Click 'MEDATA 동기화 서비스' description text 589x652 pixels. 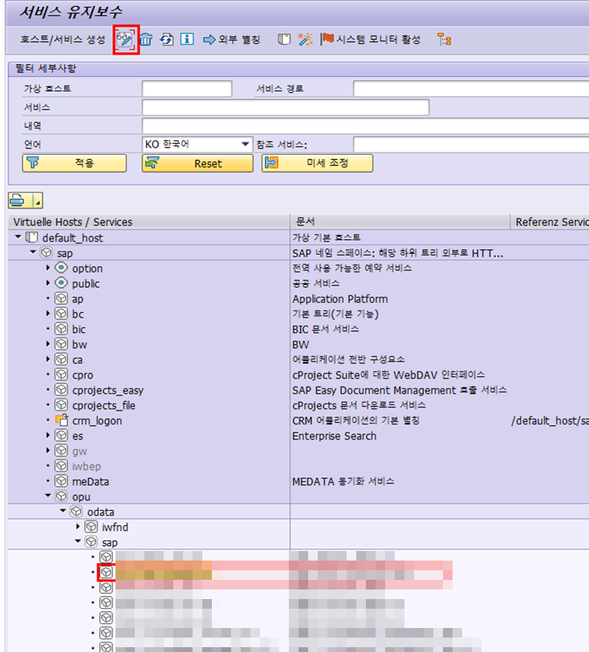coord(343,481)
